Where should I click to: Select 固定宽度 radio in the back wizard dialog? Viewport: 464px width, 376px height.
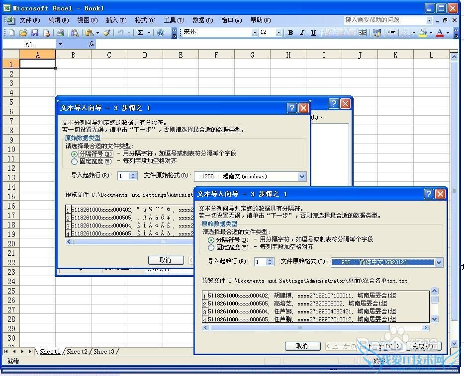75,161
